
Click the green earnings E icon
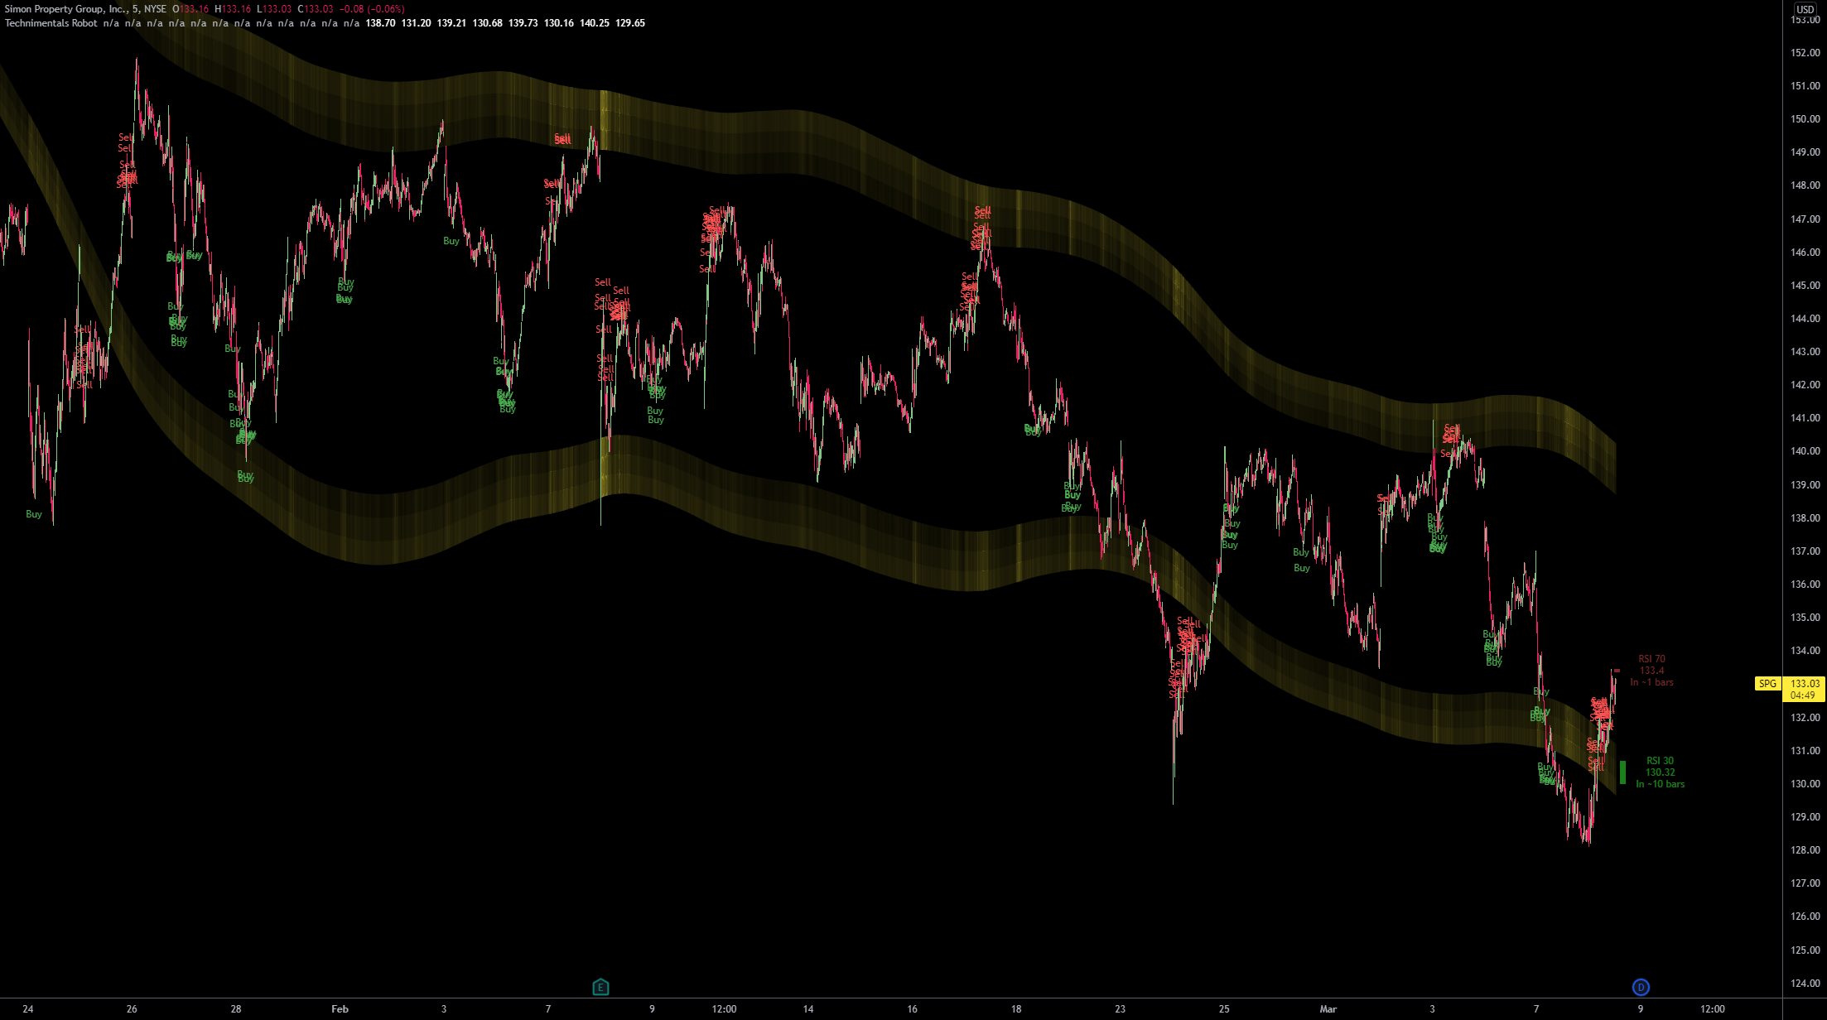pyautogui.click(x=600, y=986)
